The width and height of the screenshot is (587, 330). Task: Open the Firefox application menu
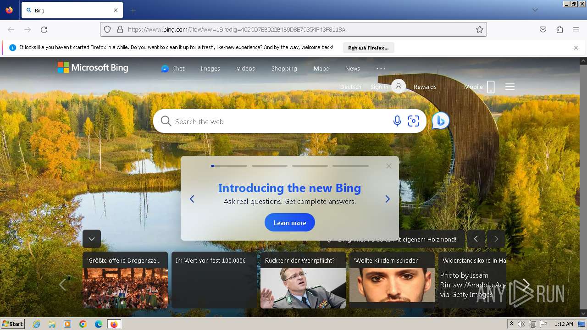point(576,29)
